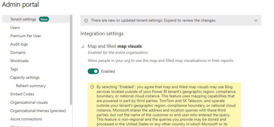
Task: Open Organizational themes (preview)
Action: pyautogui.click(x=38, y=111)
